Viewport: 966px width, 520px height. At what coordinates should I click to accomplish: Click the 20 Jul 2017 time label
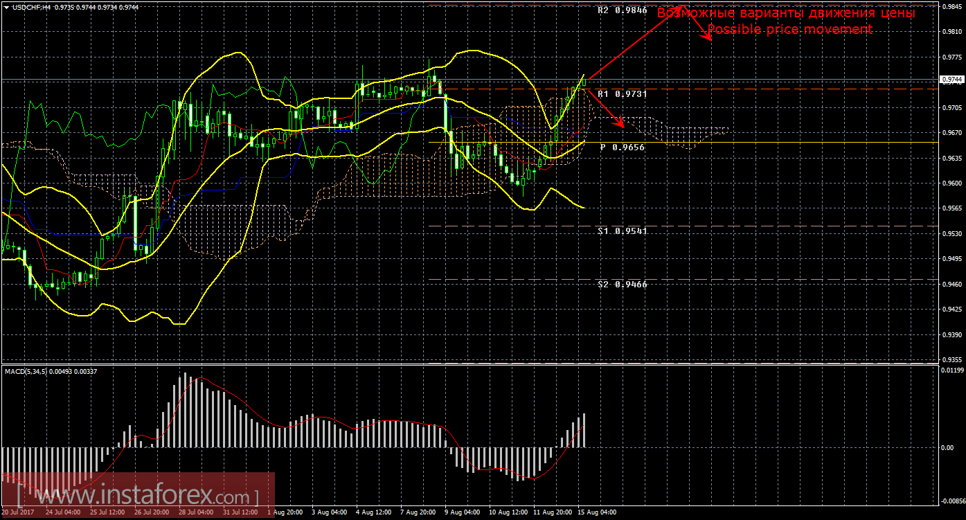coord(18,513)
